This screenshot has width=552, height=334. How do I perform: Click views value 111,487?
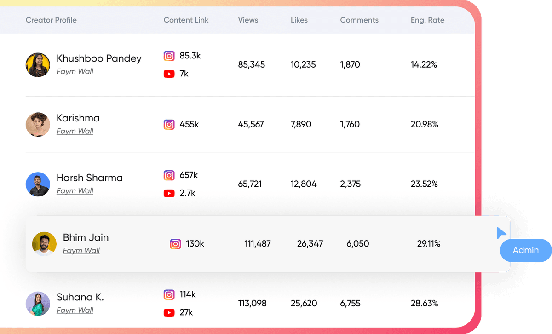click(258, 244)
